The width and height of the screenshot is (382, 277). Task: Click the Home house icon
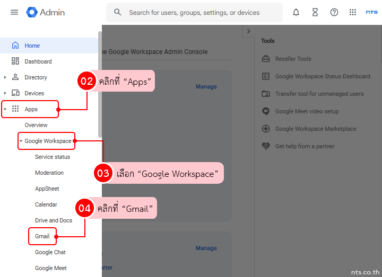pos(15,45)
